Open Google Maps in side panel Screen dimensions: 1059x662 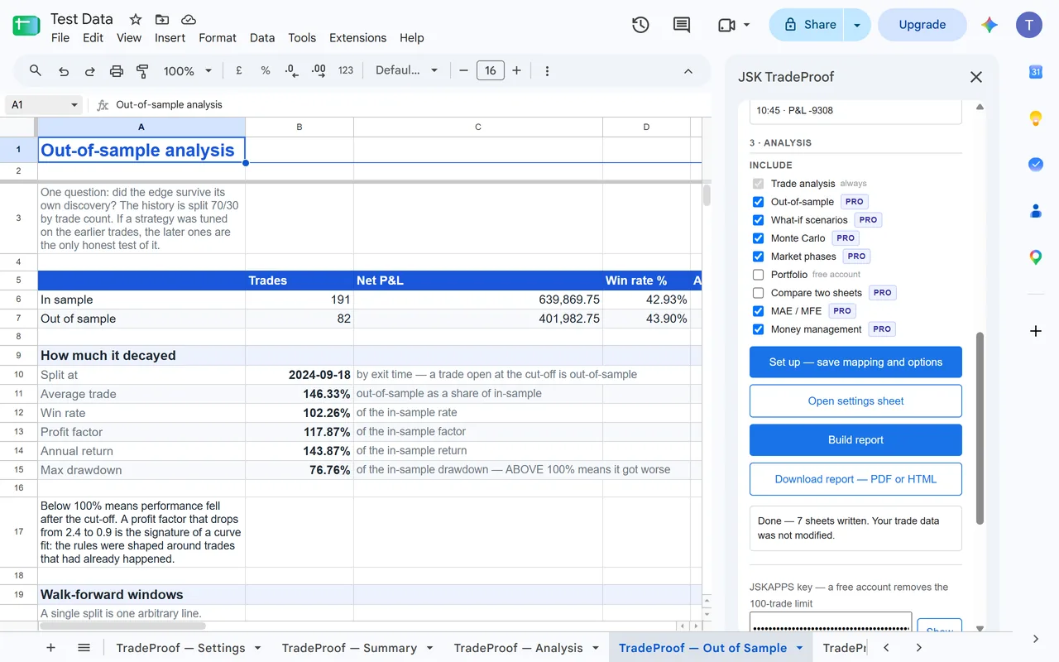point(1036,257)
